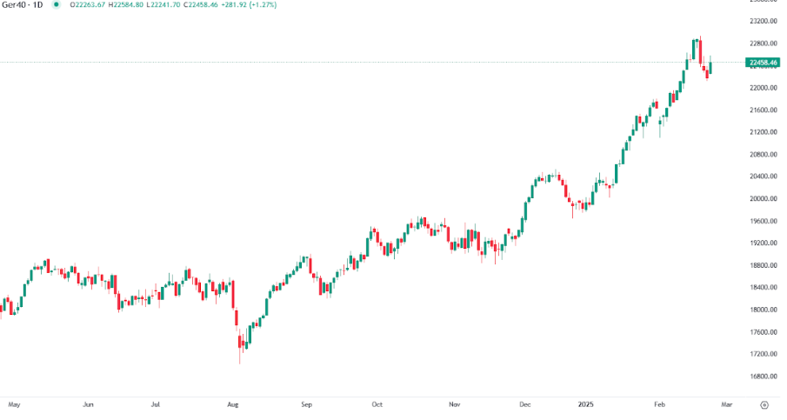Click the Ger40 symbol title
Screen dimensions: 787x420
[x=16, y=4]
